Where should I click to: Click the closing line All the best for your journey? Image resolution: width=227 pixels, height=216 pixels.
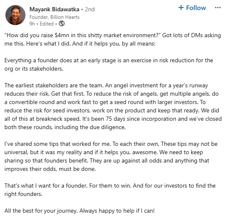[79, 211]
